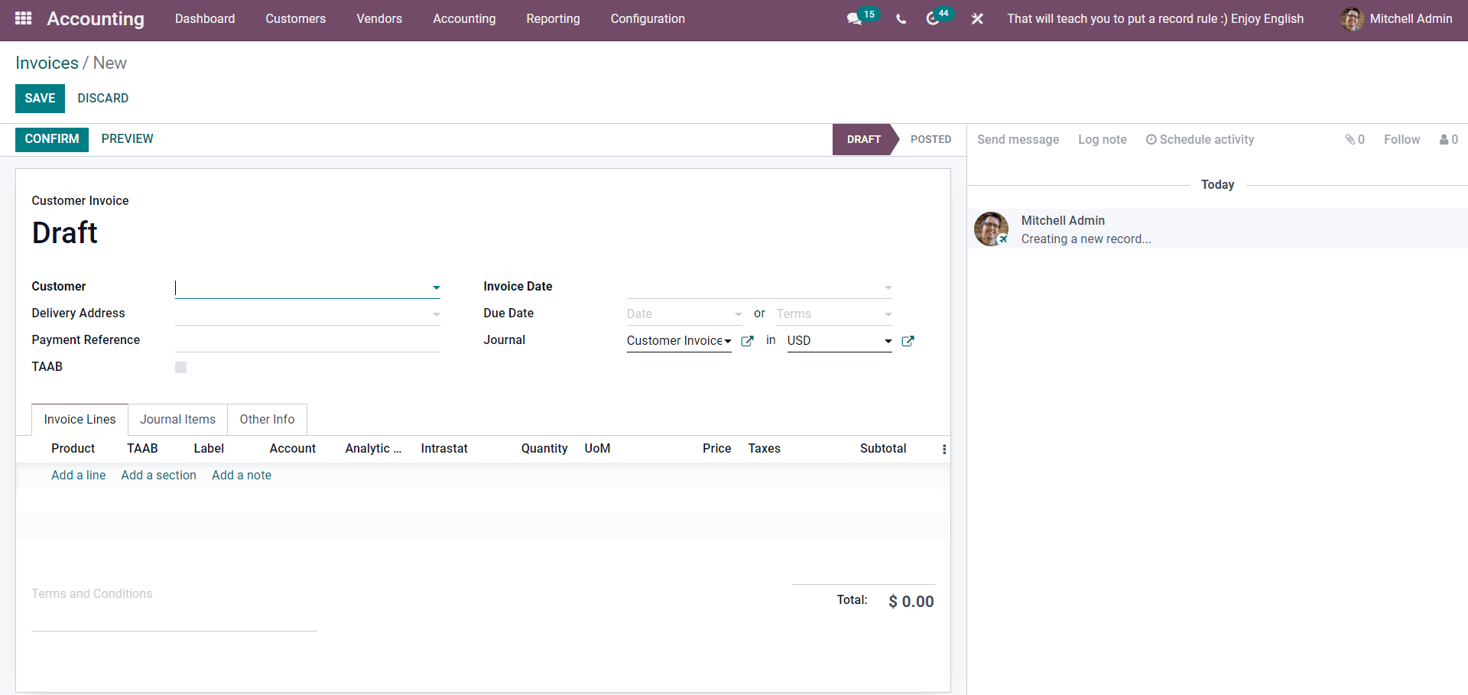The width and height of the screenshot is (1468, 695).
Task: Click the Payment Reference input field
Action: point(307,340)
